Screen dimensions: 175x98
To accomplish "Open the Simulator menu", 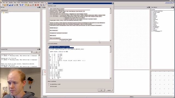I will [x=11, y=2].
